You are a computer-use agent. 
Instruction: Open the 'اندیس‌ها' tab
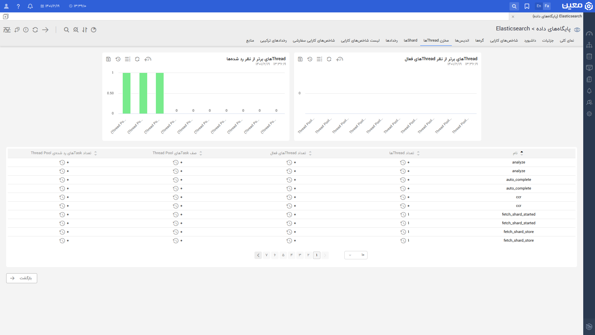point(462,41)
